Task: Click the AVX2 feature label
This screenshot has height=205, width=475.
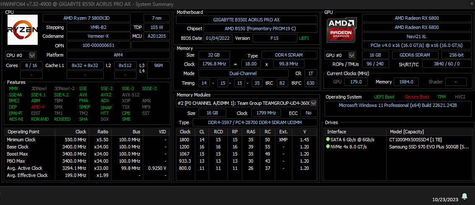Action: coord(106,95)
